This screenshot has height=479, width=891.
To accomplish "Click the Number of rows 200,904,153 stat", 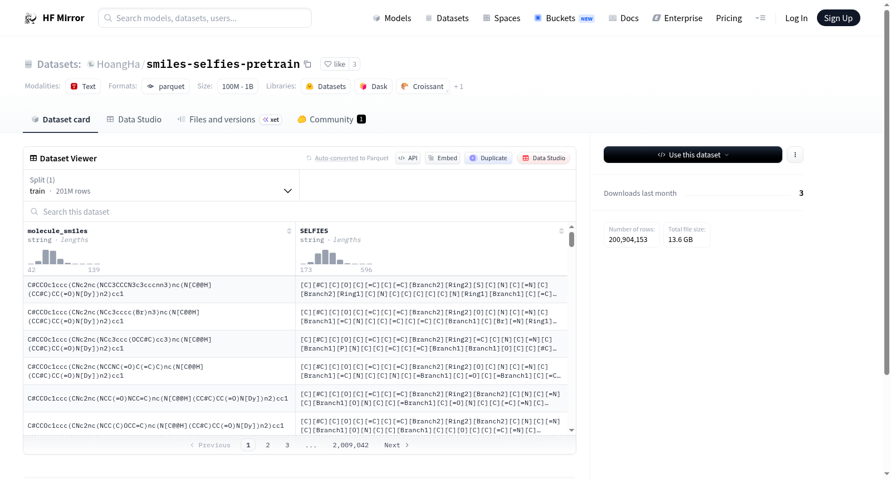I will pyautogui.click(x=631, y=235).
